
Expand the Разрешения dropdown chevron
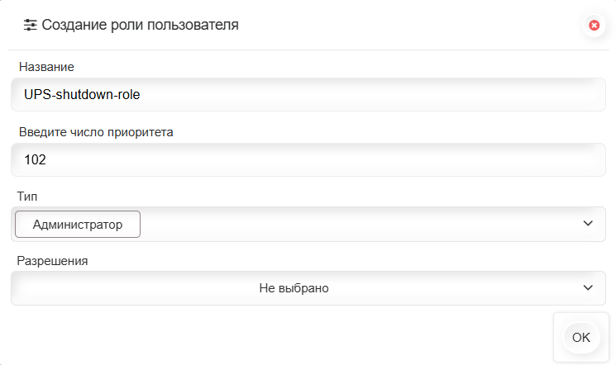(x=588, y=288)
